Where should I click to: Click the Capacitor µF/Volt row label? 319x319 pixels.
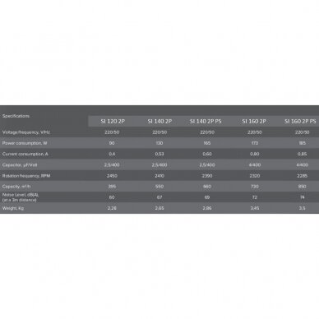20,165
